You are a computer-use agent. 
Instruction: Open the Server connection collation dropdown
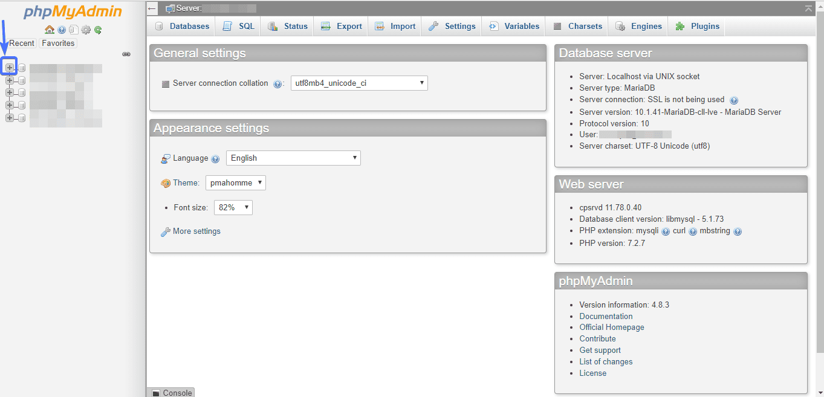point(359,83)
